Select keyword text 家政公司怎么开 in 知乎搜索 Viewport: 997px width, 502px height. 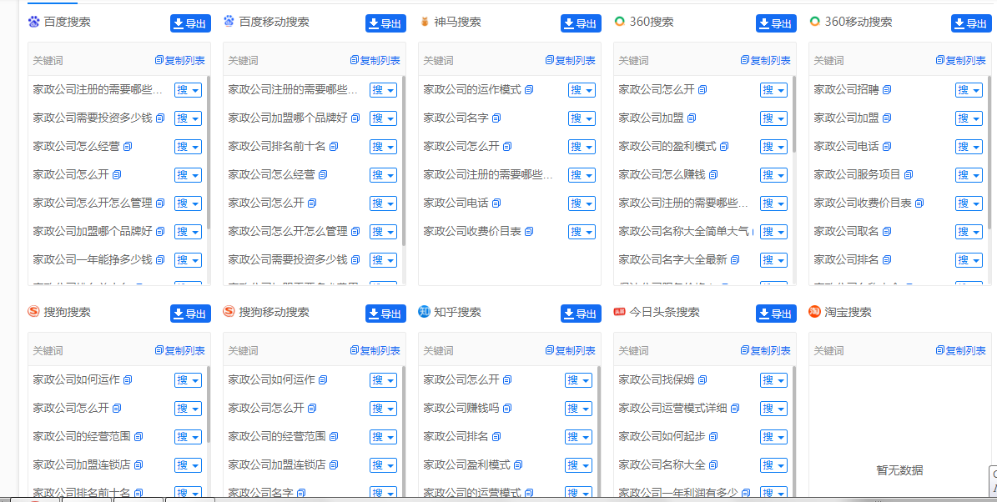point(461,380)
